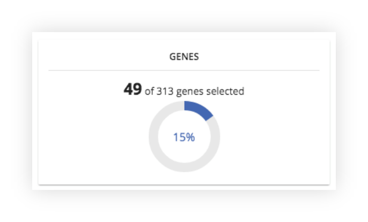This screenshot has width=368, height=222.
Task: Click the word "of" after 49
Action: (149, 91)
